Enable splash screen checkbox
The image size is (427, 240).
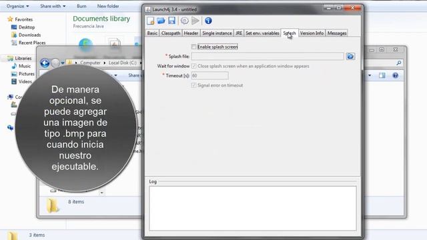click(193, 47)
